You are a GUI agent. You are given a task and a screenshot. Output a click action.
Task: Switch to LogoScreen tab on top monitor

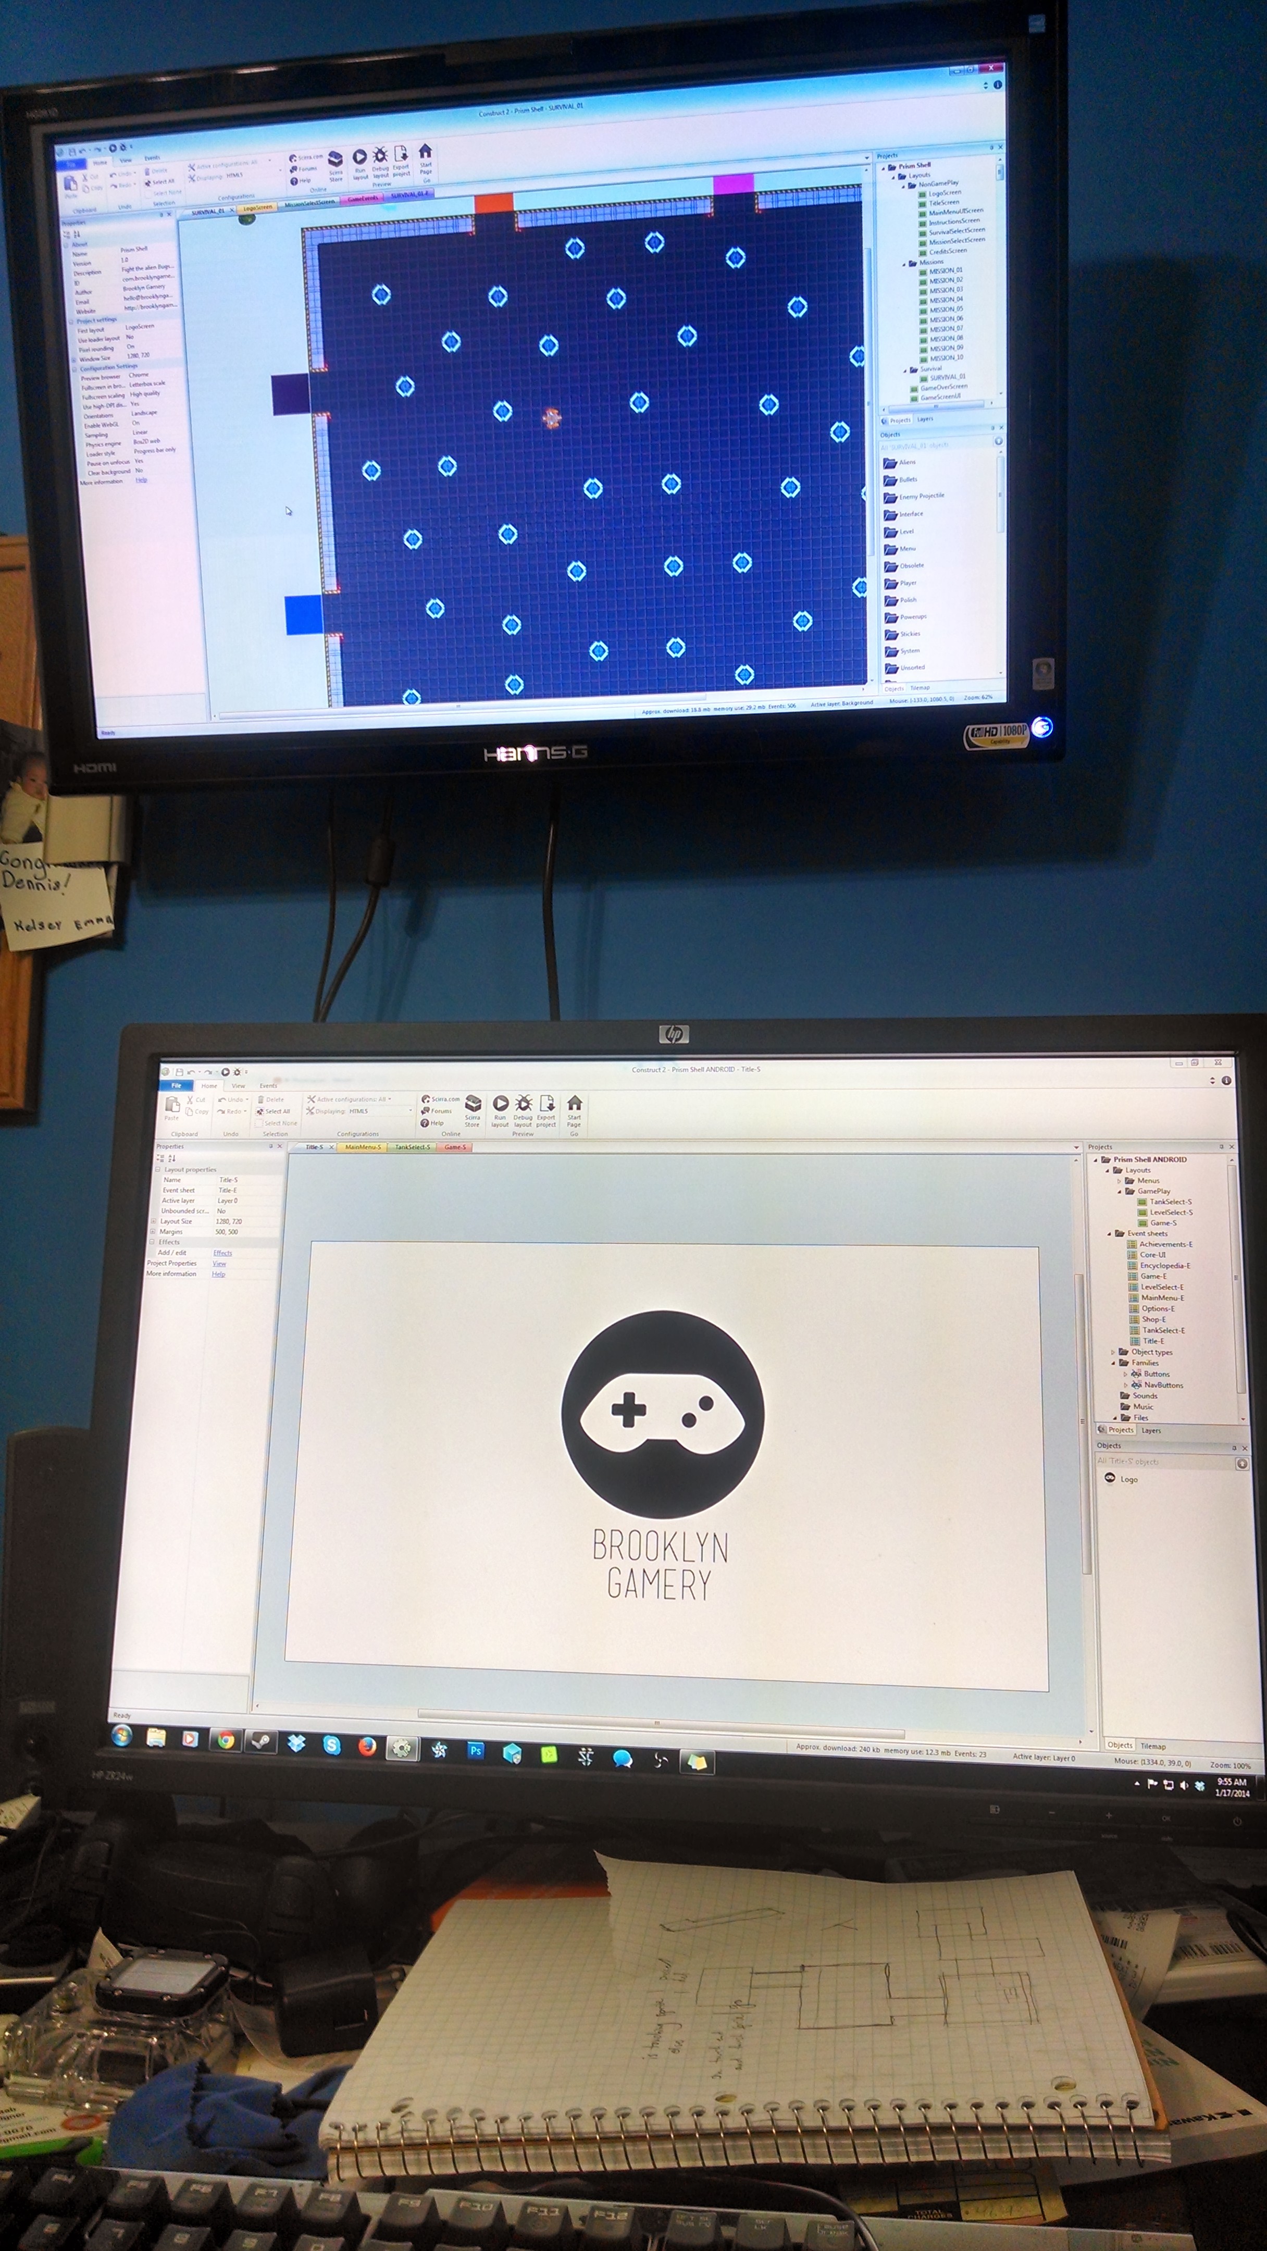257,208
